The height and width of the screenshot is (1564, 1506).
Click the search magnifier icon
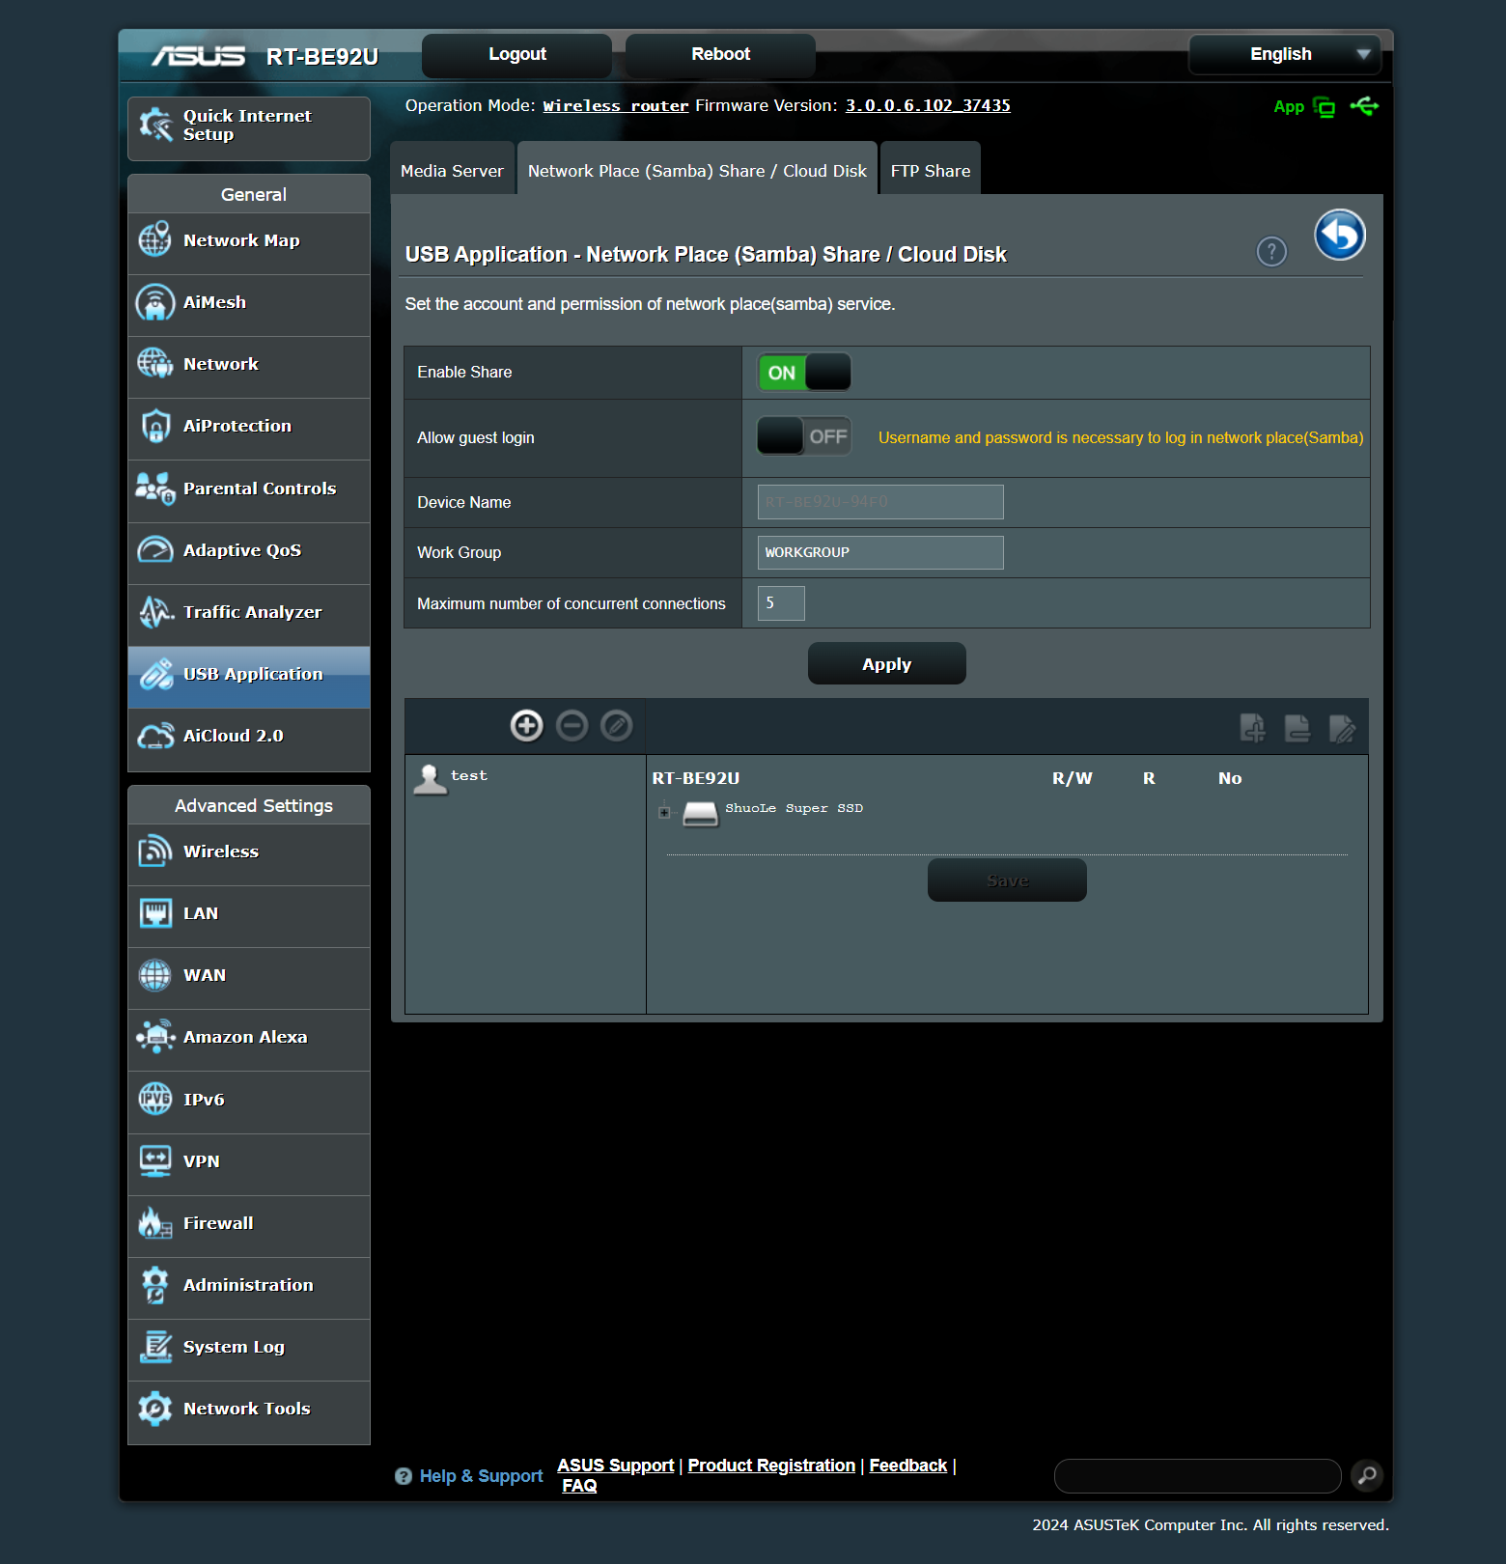1367,1475
